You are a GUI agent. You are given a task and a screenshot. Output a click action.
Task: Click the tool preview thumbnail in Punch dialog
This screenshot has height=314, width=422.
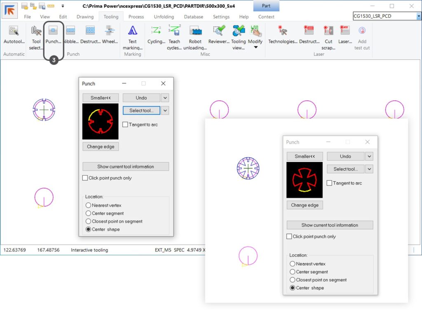(x=100, y=121)
